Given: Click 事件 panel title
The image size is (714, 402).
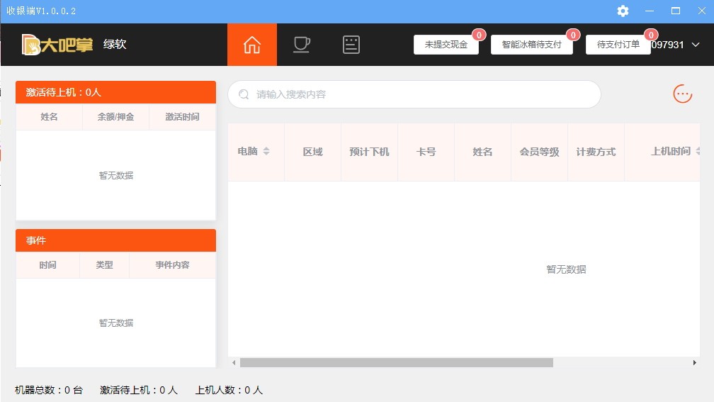Looking at the screenshot, I should [36, 240].
